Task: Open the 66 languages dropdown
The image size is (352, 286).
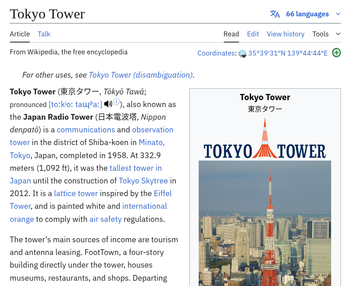Action: pos(307,14)
